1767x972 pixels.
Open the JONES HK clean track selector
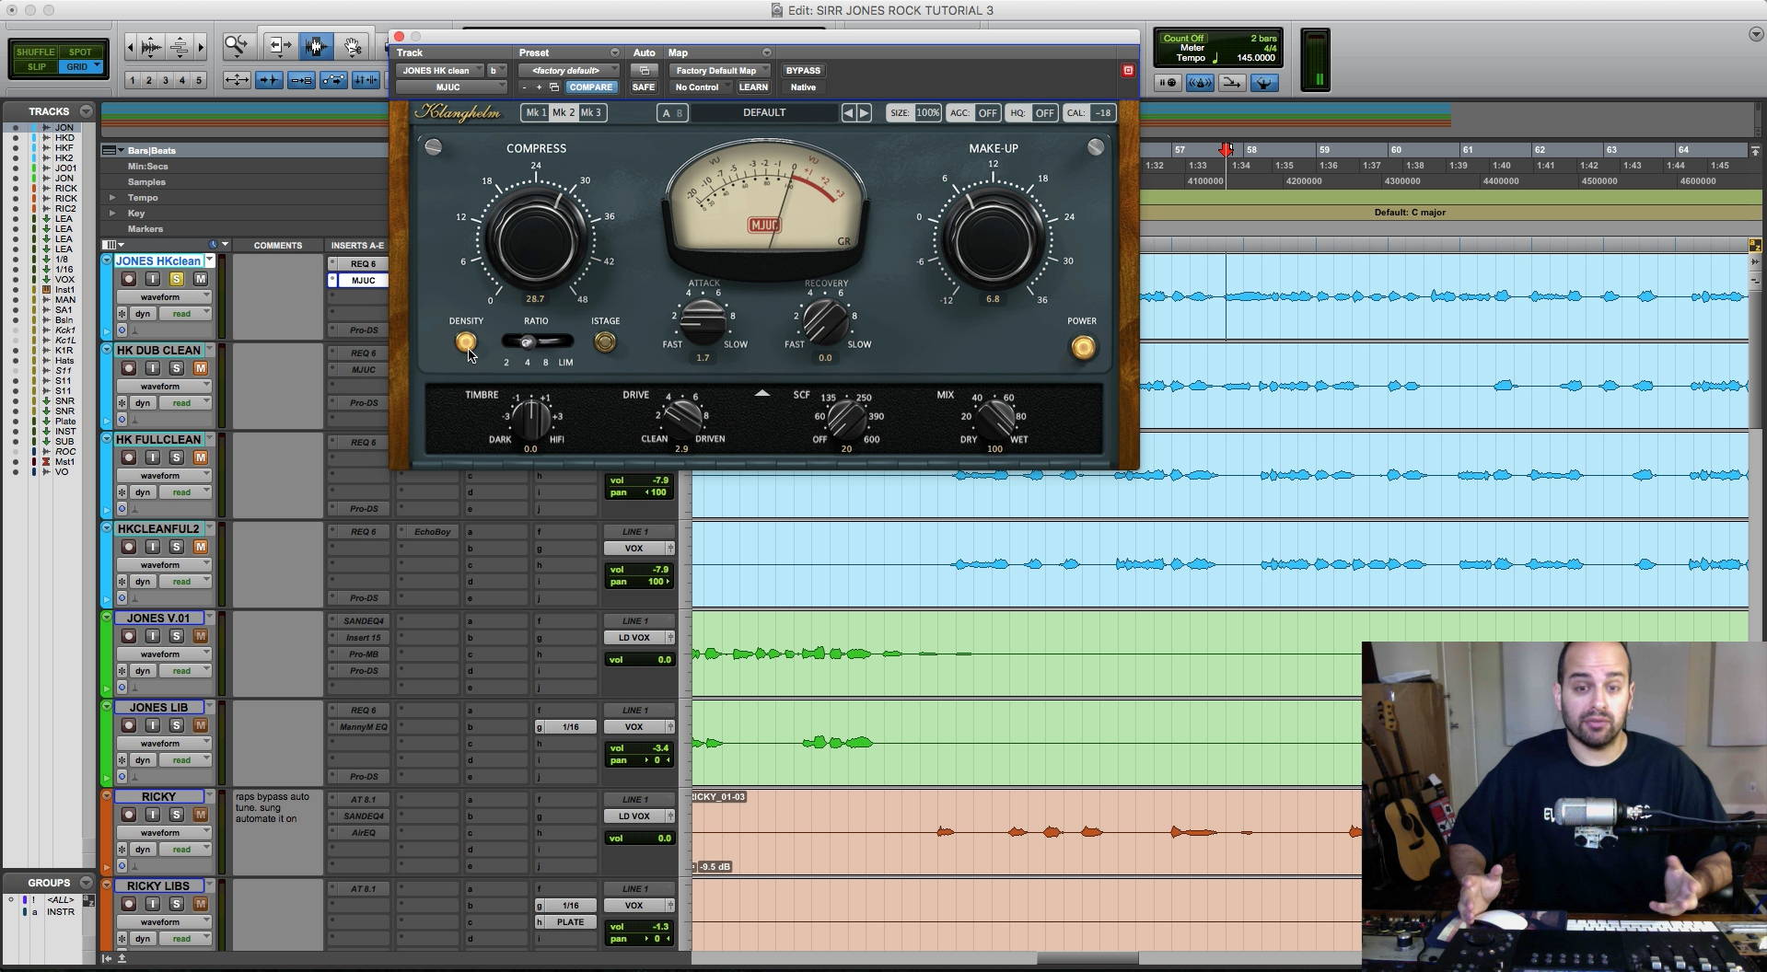pos(441,70)
